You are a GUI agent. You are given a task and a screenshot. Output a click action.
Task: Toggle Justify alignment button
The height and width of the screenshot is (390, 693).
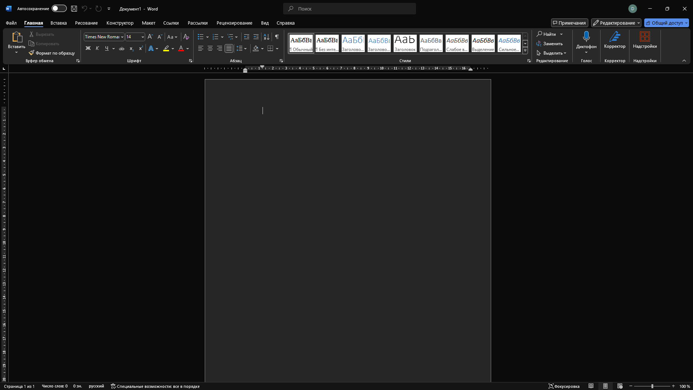point(229,48)
